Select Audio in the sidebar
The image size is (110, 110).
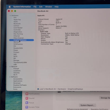tap(16, 22)
